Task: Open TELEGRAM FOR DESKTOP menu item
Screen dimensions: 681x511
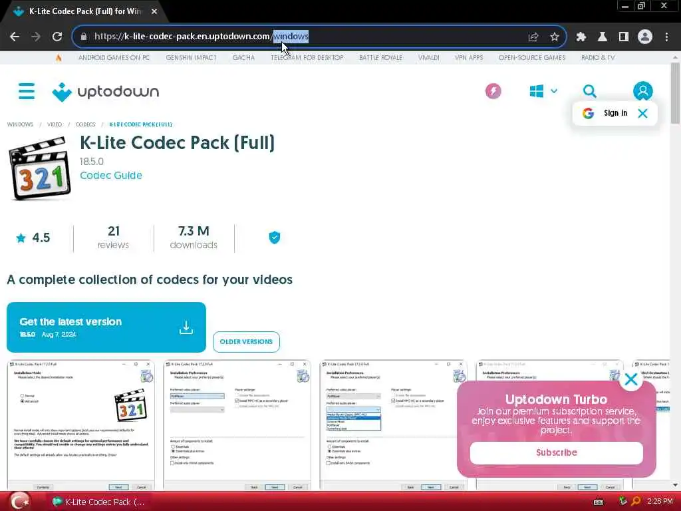Action: [307, 57]
